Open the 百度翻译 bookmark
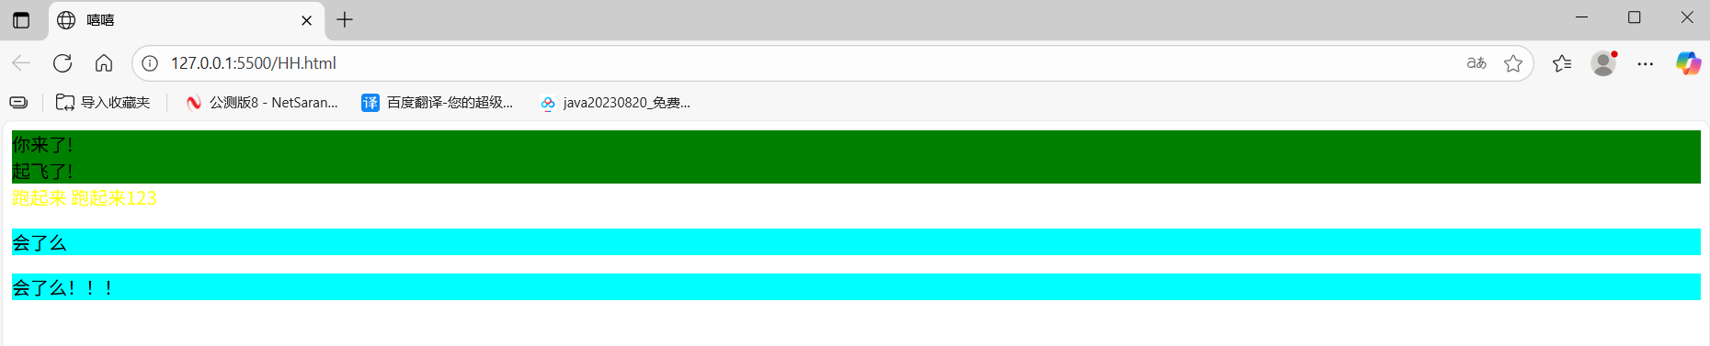Viewport: 1710px width, 346px height. [438, 103]
